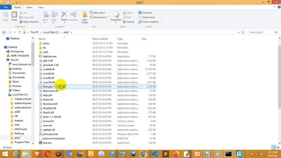Image resolution: width=281 pixels, height=158 pixels.
Task: Open the File menu
Action: [6, 7]
